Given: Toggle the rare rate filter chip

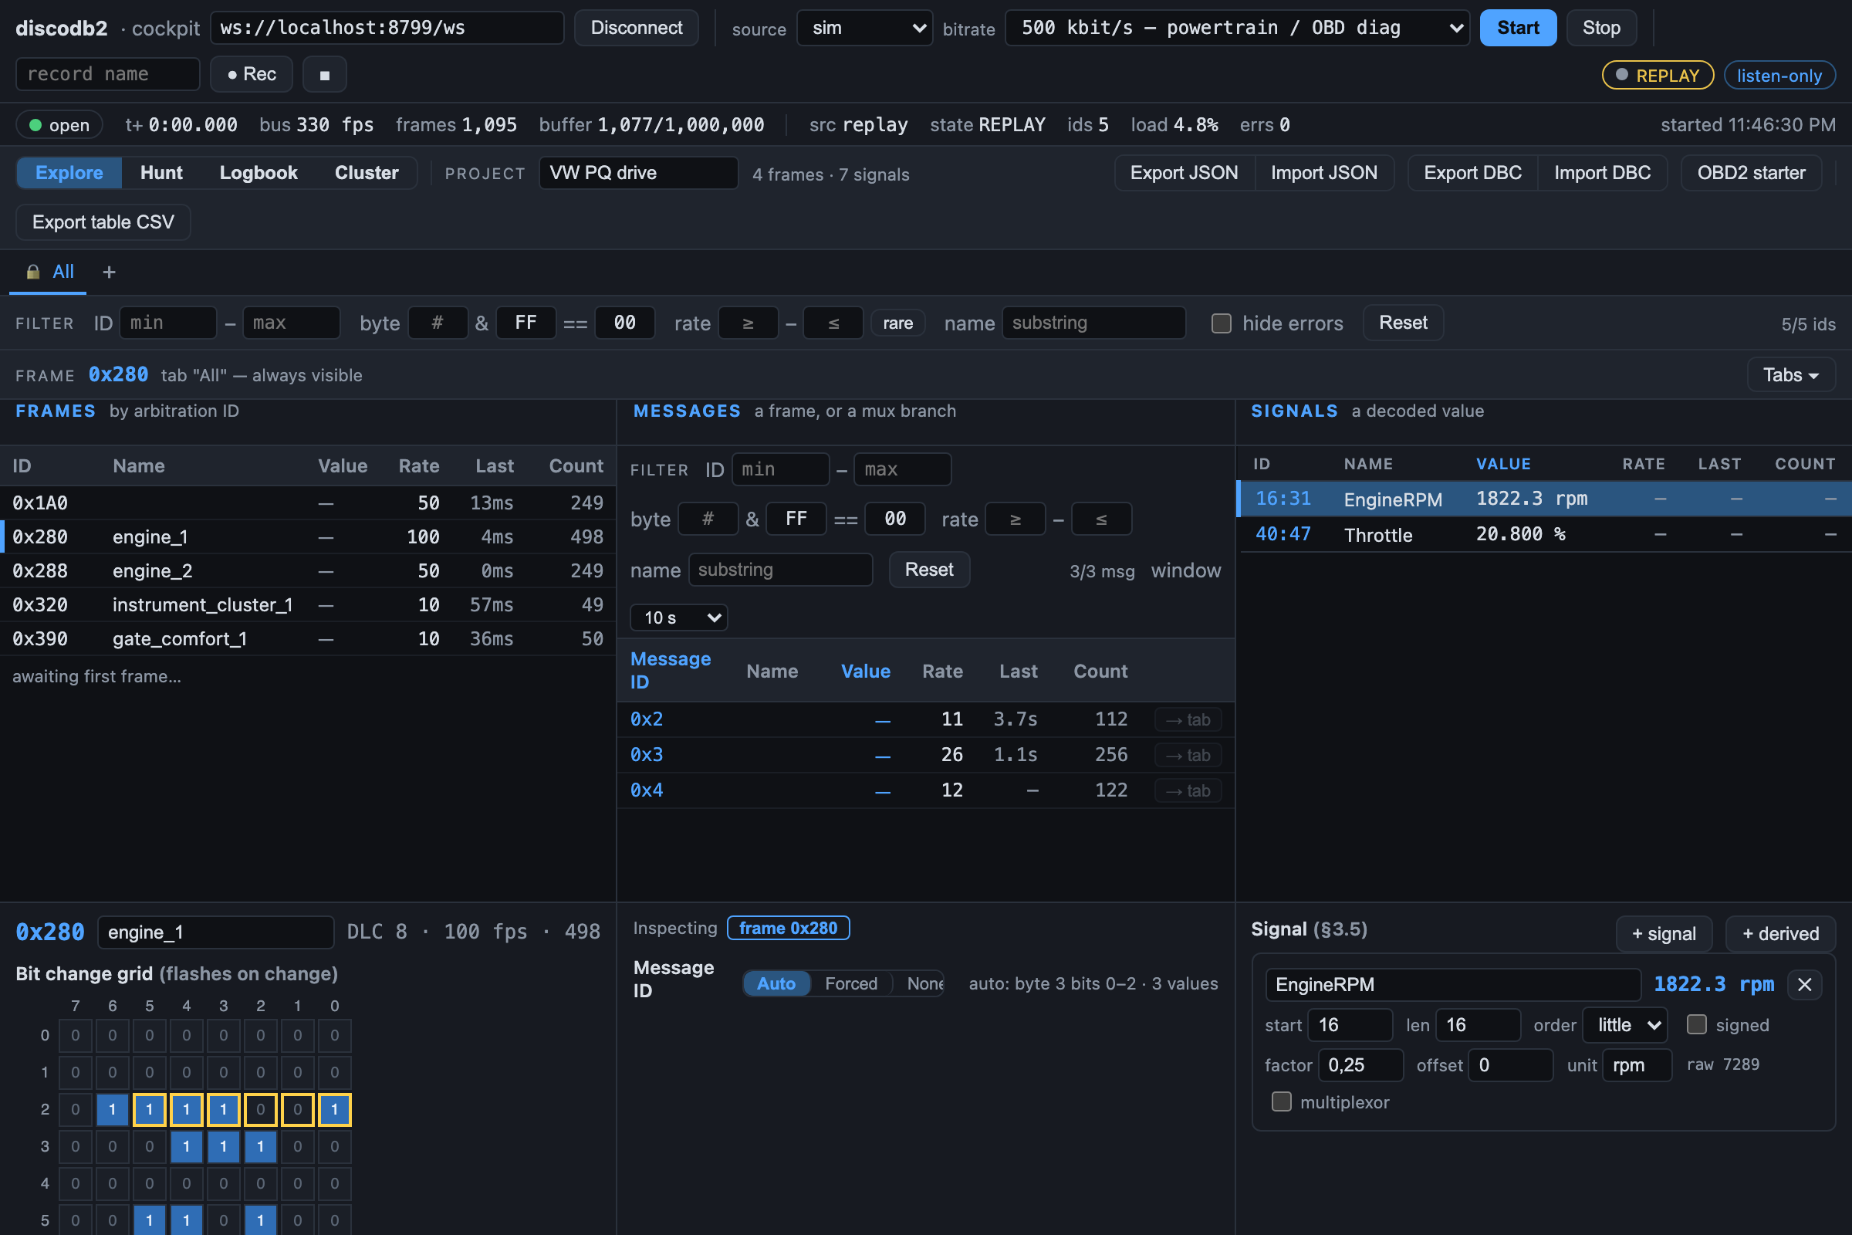Looking at the screenshot, I should coord(897,323).
